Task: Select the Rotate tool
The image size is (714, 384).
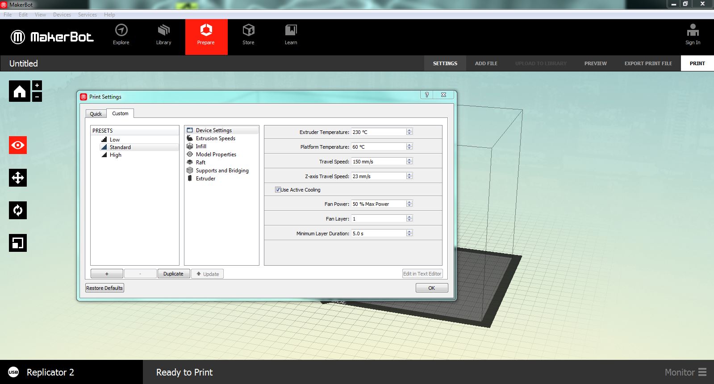Action: pos(18,210)
